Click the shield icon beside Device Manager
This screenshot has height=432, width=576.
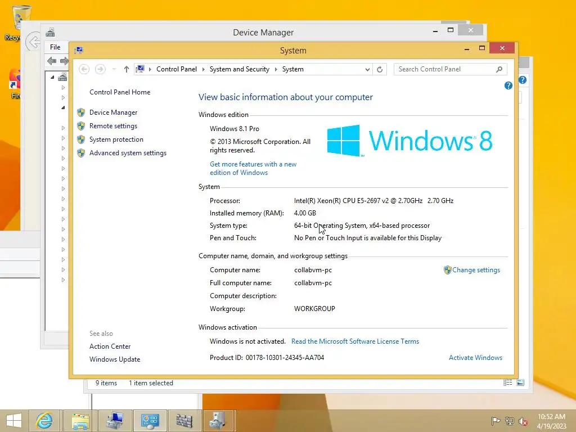click(81, 112)
